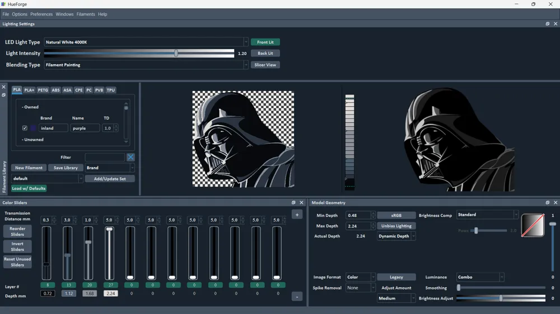Click the HueForge app logo
The height and width of the screenshot is (314, 560).
pyautogui.click(x=3, y=4)
